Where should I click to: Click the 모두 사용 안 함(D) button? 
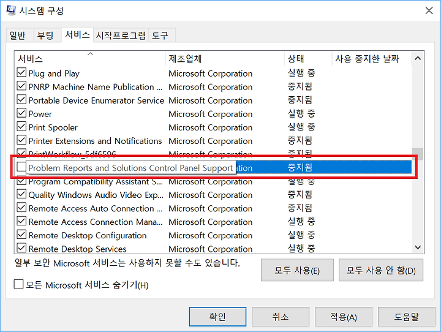coord(381,270)
